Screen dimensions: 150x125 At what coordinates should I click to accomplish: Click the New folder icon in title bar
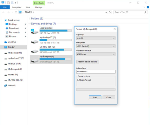point(12,3)
